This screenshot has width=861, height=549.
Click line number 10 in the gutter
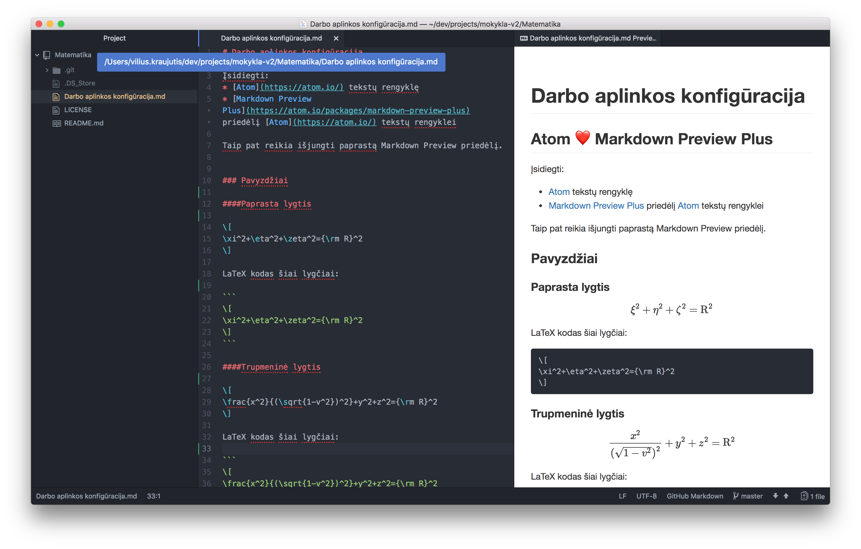point(206,180)
